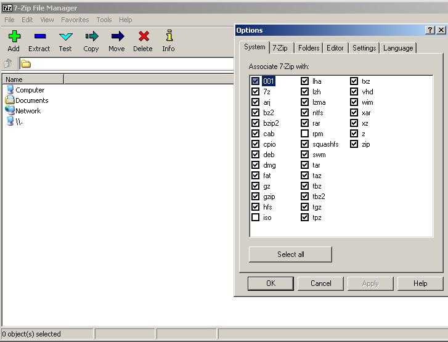Uncheck the wim association checkbox
The height and width of the screenshot is (342, 448).
[x=354, y=102]
